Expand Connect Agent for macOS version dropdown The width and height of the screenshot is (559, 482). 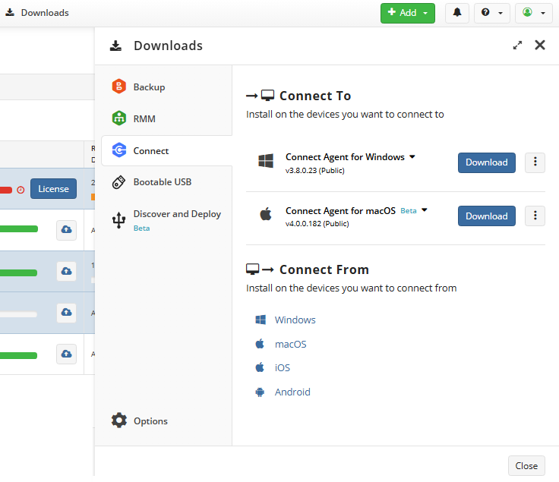[x=425, y=210]
